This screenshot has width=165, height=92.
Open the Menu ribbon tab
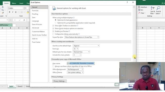tap(14, 3)
